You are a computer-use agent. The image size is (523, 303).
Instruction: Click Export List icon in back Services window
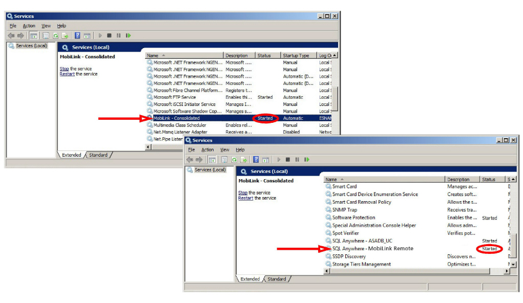pyautogui.click(x=65, y=35)
